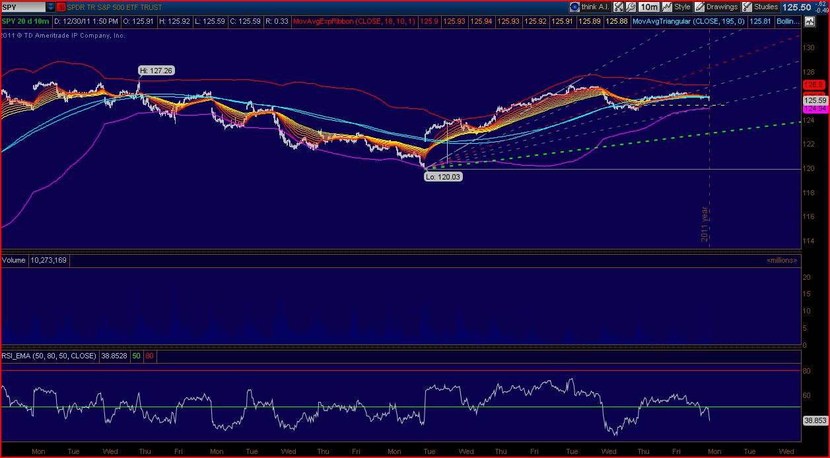Open the symbol dropdown arrow next to SPY
The image size is (830, 458).
coord(51,7)
